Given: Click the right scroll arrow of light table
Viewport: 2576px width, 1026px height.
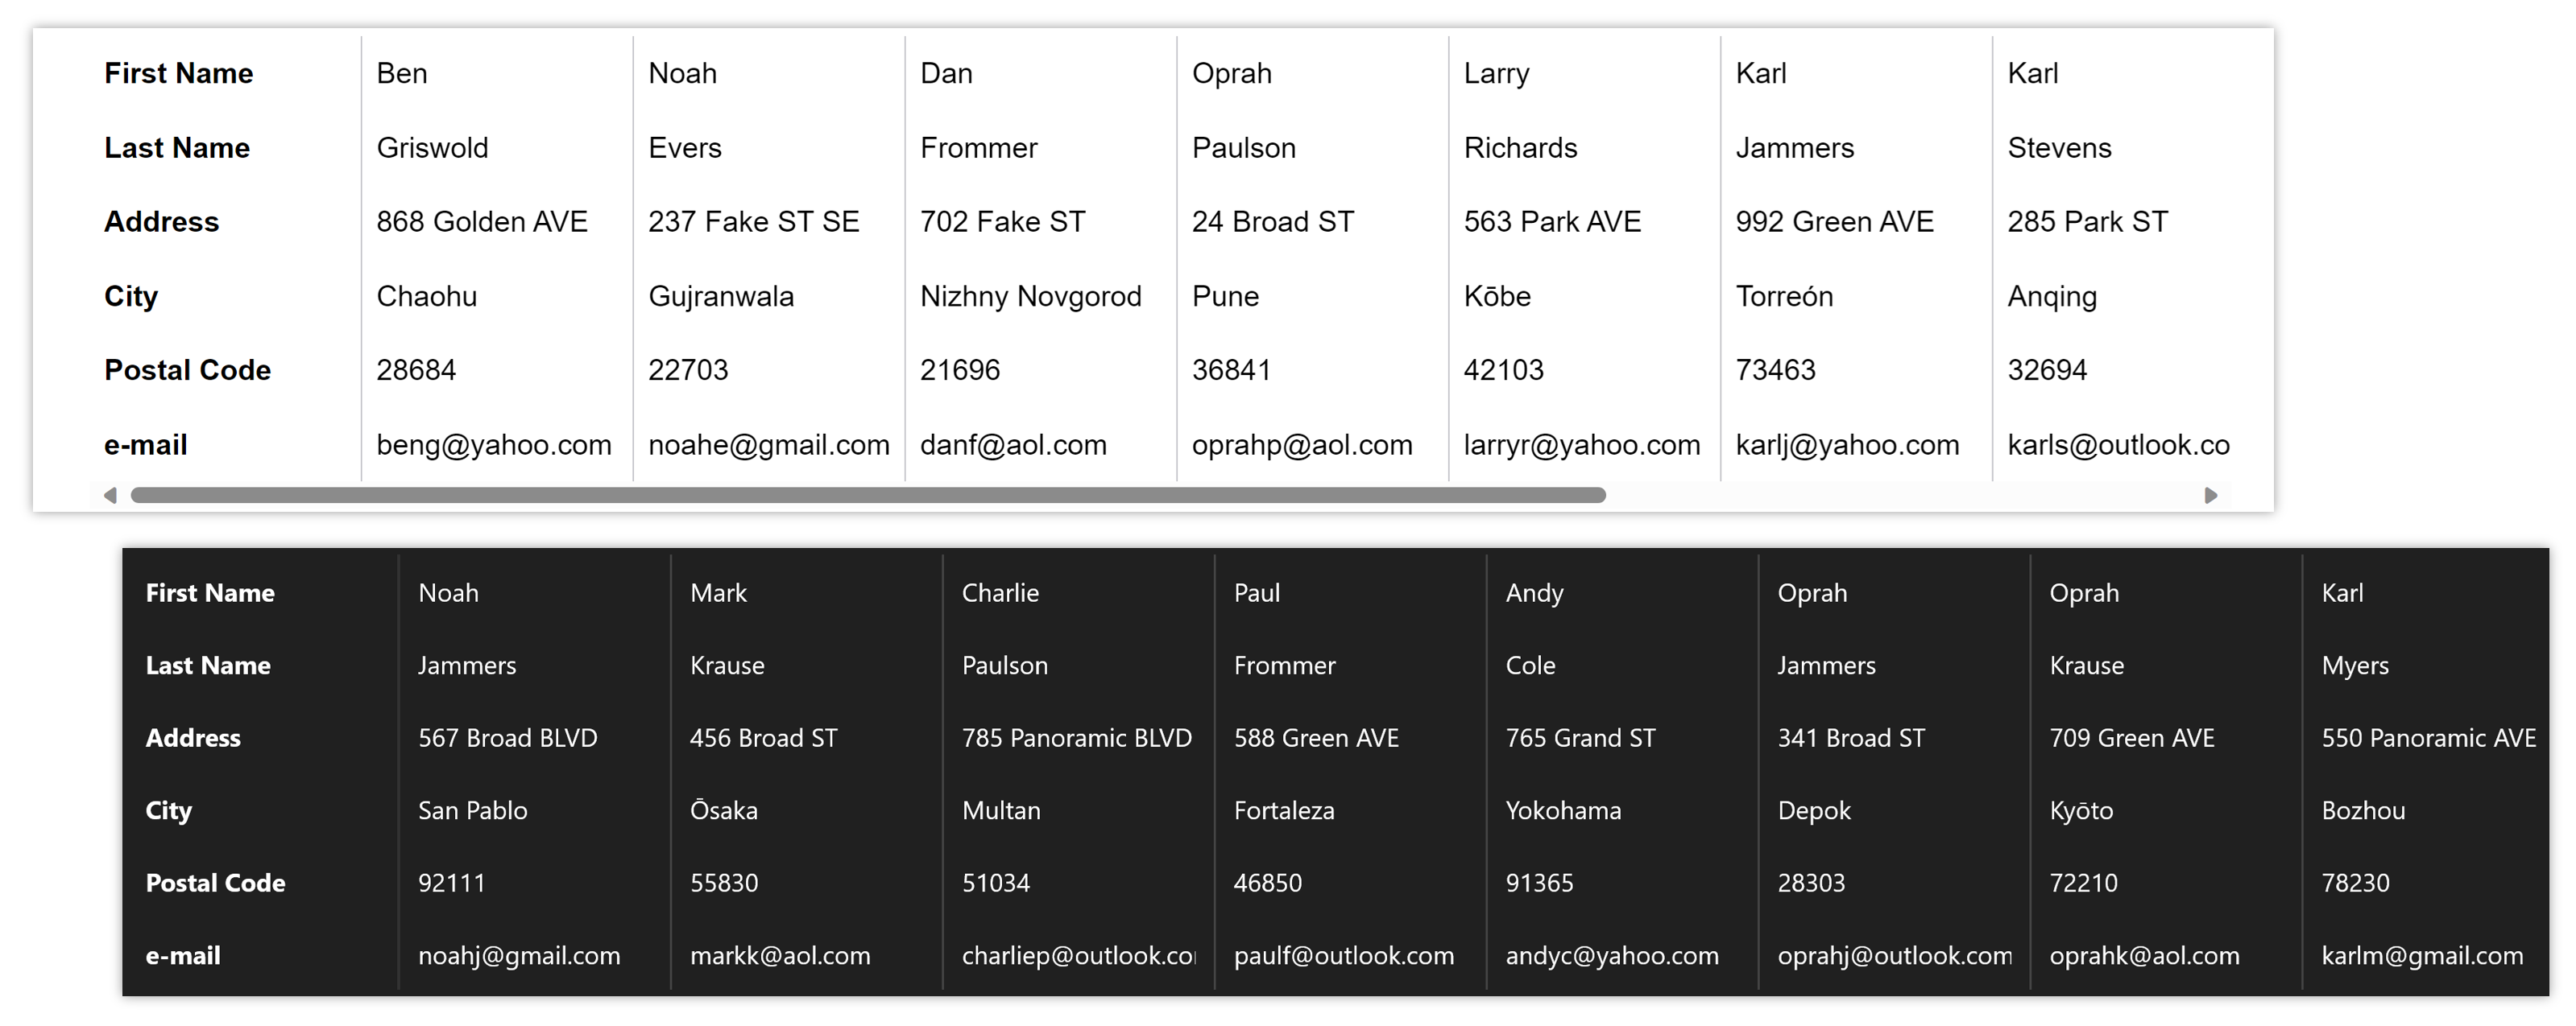Looking at the screenshot, I should click(2211, 496).
